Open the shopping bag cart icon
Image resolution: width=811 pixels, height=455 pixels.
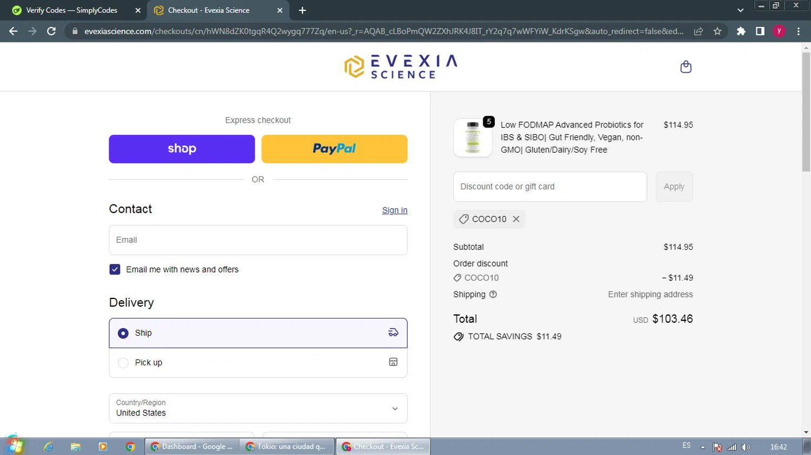coord(686,67)
